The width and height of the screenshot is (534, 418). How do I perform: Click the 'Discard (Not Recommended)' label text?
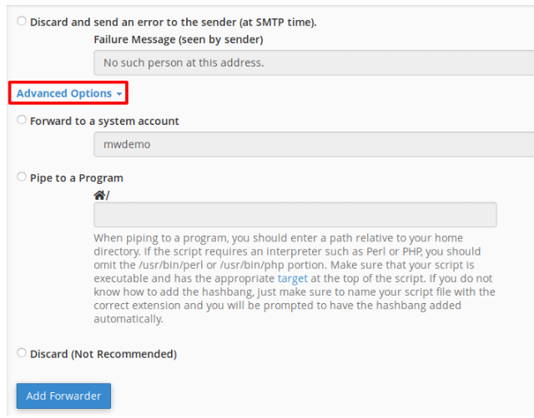tap(103, 354)
